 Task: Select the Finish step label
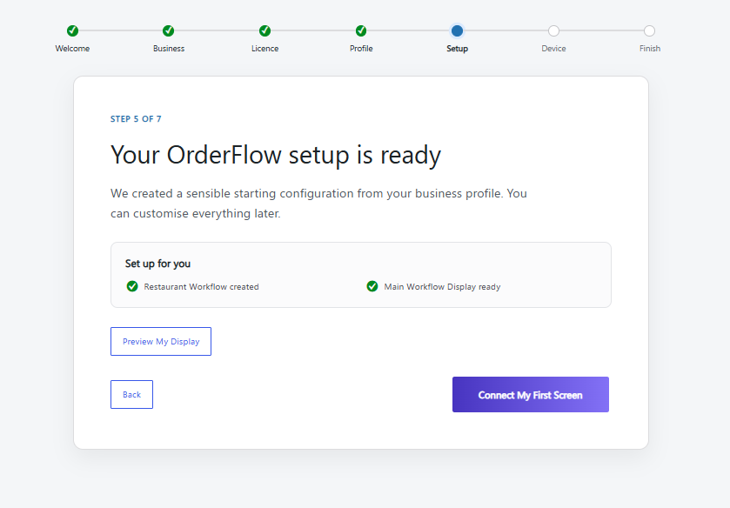(649, 49)
